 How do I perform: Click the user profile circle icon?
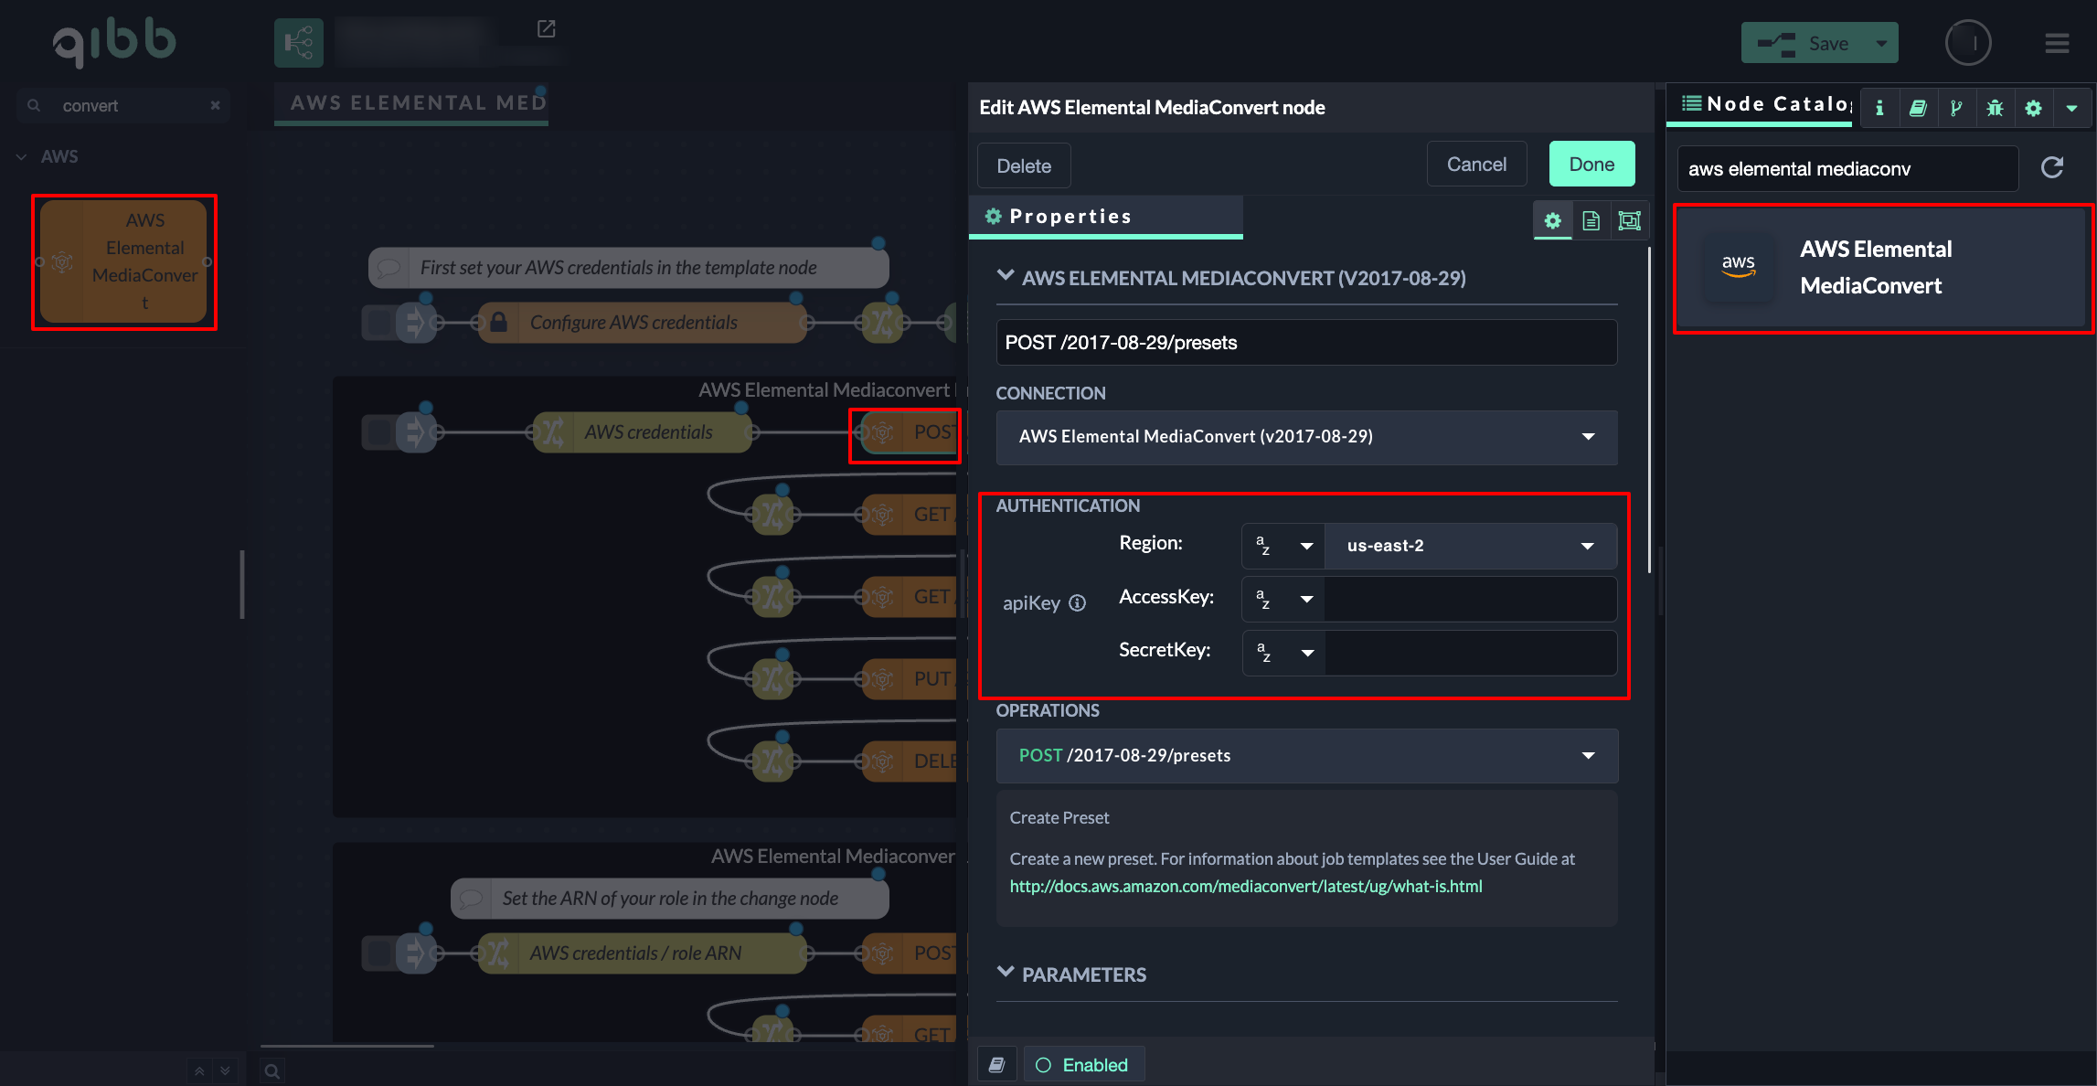point(1967,43)
